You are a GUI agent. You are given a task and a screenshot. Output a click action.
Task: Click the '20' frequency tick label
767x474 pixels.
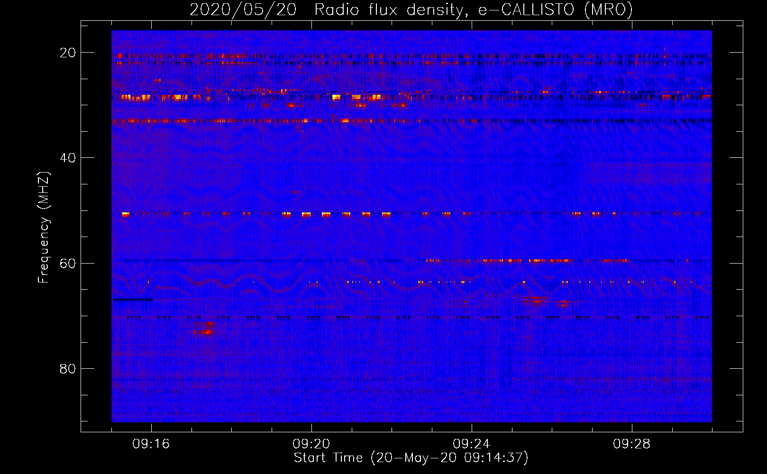68,53
